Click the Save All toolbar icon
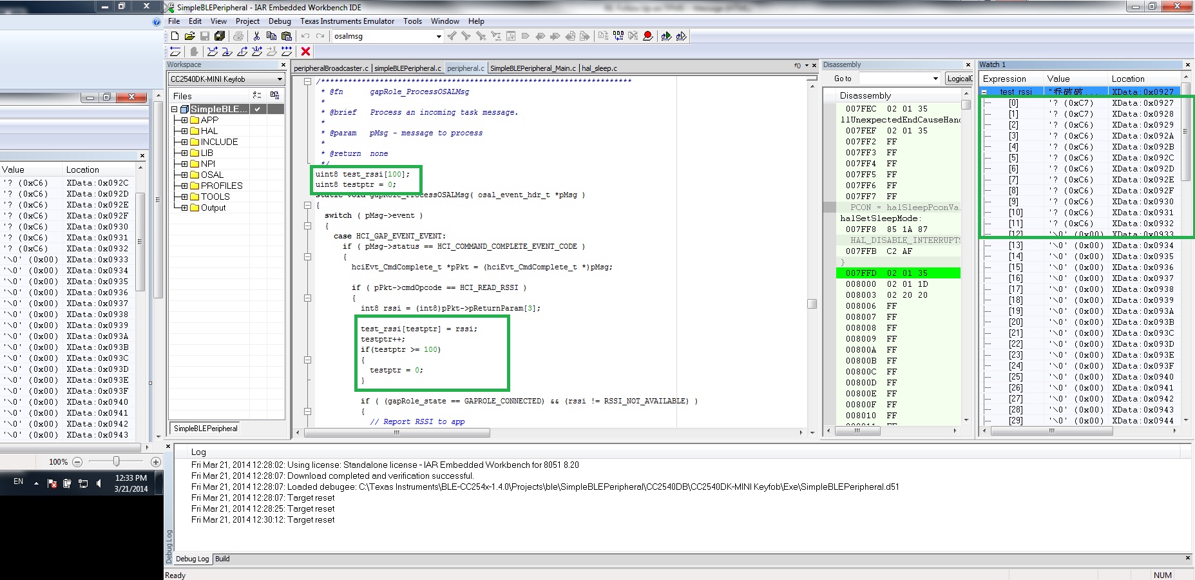The width and height of the screenshot is (1195, 580). tap(220, 36)
